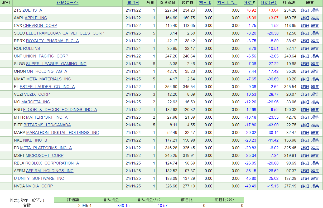Open MARQETA_INC stock link
This screenshot has width=323, height=208.
pyautogui.click(x=36, y=102)
